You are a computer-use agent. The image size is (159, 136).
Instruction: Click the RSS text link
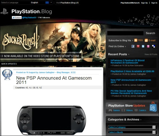coord(140,40)
